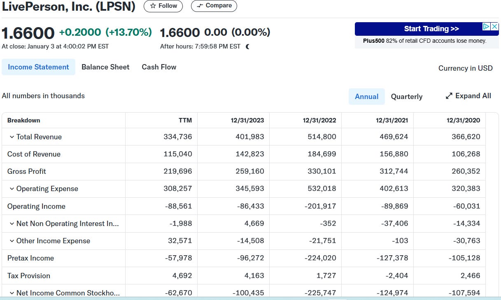Viewport: 501px width, 300px height.
Task: Click the closing price 1.6600
Action: [28, 33]
